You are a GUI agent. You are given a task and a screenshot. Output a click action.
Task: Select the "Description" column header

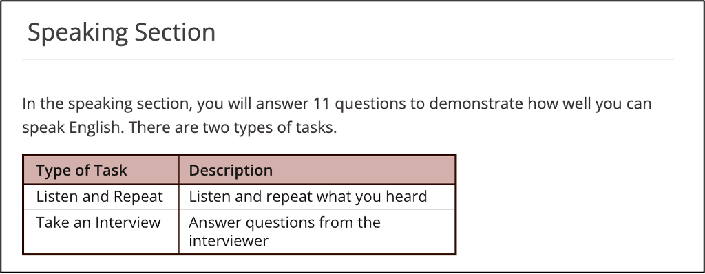point(317,170)
